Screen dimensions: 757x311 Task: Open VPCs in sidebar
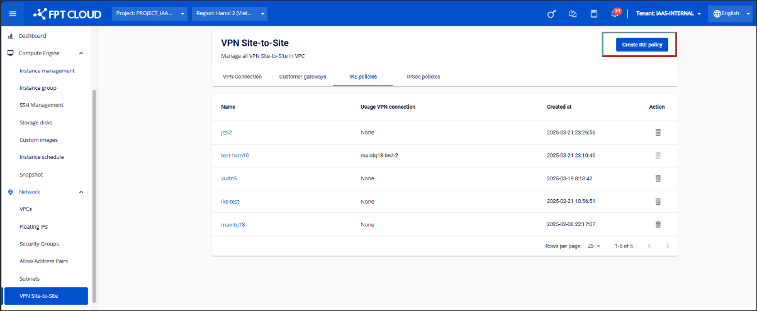[x=26, y=209]
